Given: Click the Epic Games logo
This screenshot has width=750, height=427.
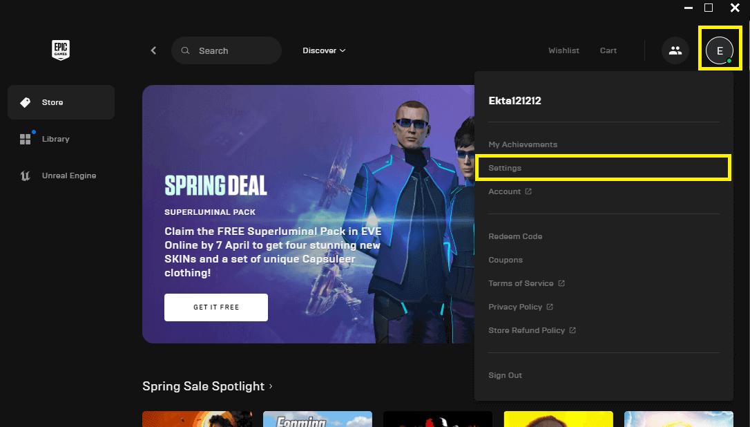Looking at the screenshot, I should pyautogui.click(x=61, y=50).
